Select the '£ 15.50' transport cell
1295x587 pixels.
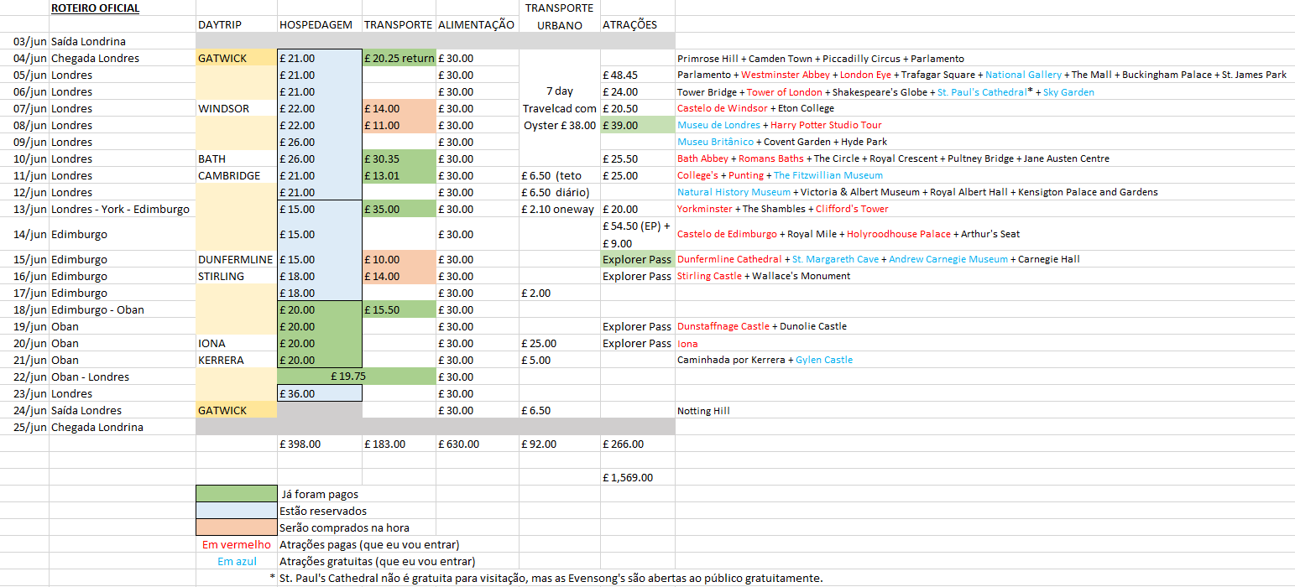(x=399, y=309)
